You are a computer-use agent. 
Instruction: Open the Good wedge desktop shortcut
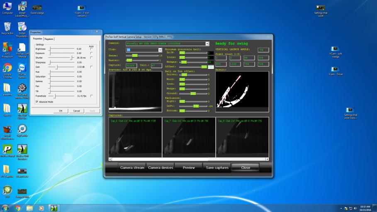click(x=37, y=10)
